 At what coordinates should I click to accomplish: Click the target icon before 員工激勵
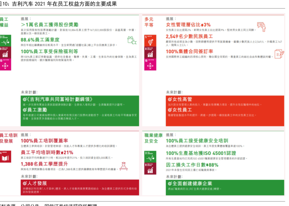[x=25, y=110]
